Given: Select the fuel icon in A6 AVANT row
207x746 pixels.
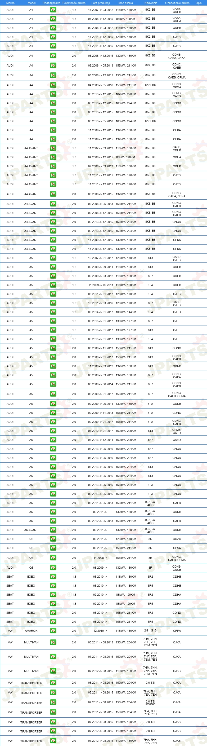Looking at the screenshot, I should point(53,530).
